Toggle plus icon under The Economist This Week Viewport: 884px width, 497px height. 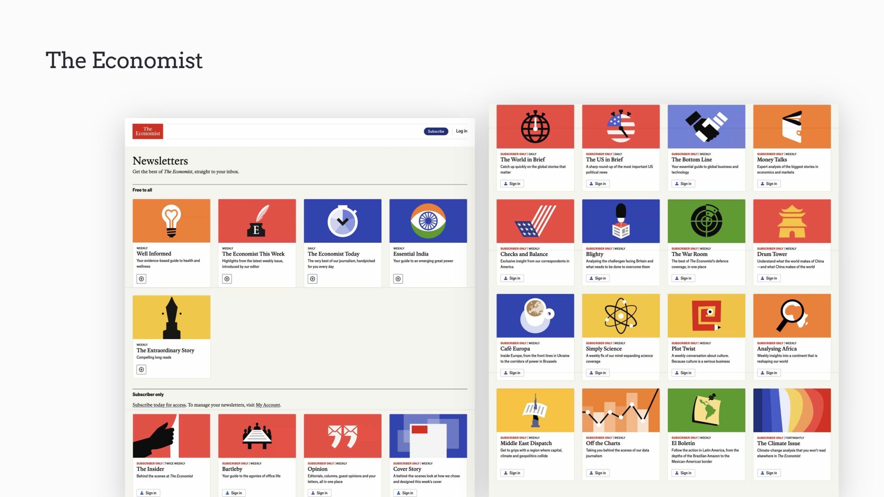click(227, 279)
